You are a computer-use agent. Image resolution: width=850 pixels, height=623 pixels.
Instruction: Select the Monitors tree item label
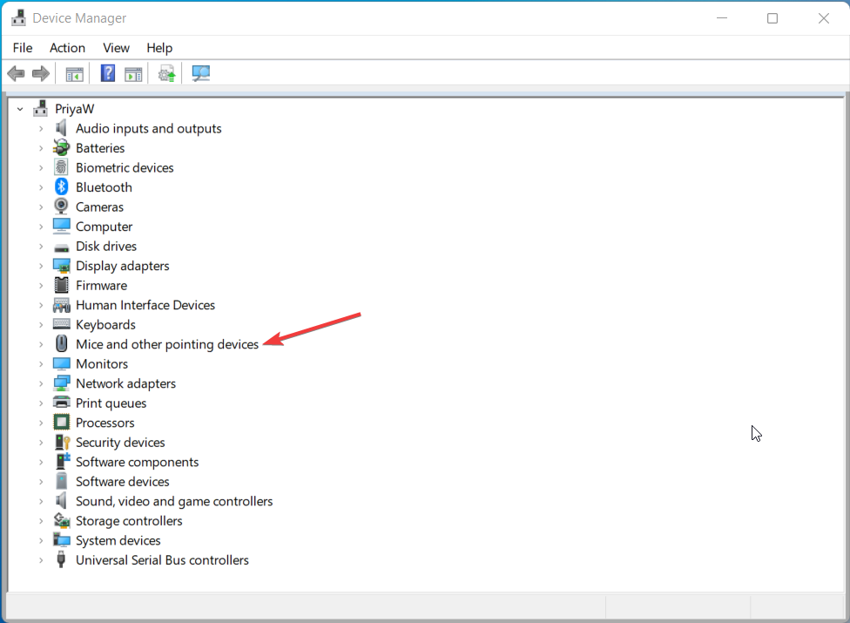[102, 364]
